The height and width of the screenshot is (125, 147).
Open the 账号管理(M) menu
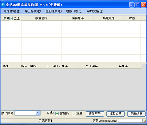(x=12, y=11)
